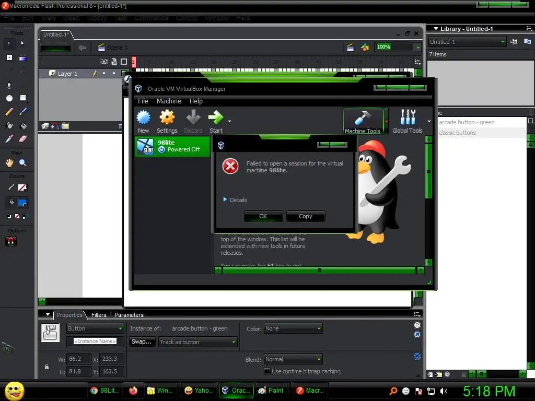The height and width of the screenshot is (401, 535).
Task: Toggle lock all layers padlock icon
Action: pos(114,62)
